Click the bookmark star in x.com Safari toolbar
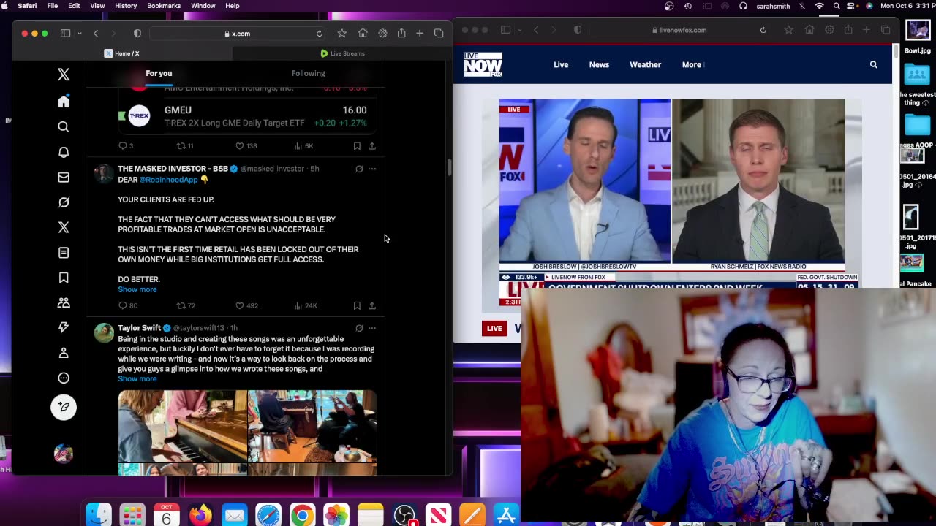Screen dimensions: 936x526 (341, 34)
